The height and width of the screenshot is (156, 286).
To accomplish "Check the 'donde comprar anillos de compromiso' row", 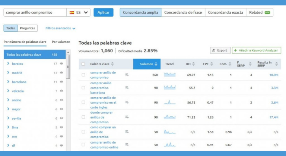I will tap(83, 117).
